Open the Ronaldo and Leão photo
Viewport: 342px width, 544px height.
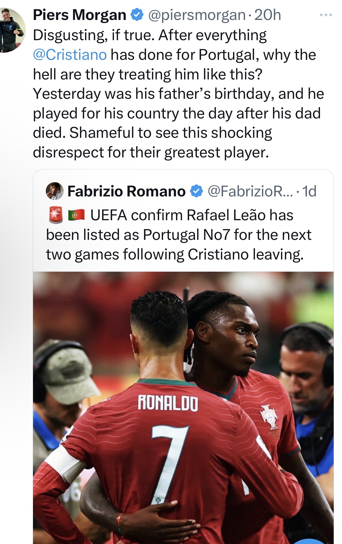(x=183, y=408)
